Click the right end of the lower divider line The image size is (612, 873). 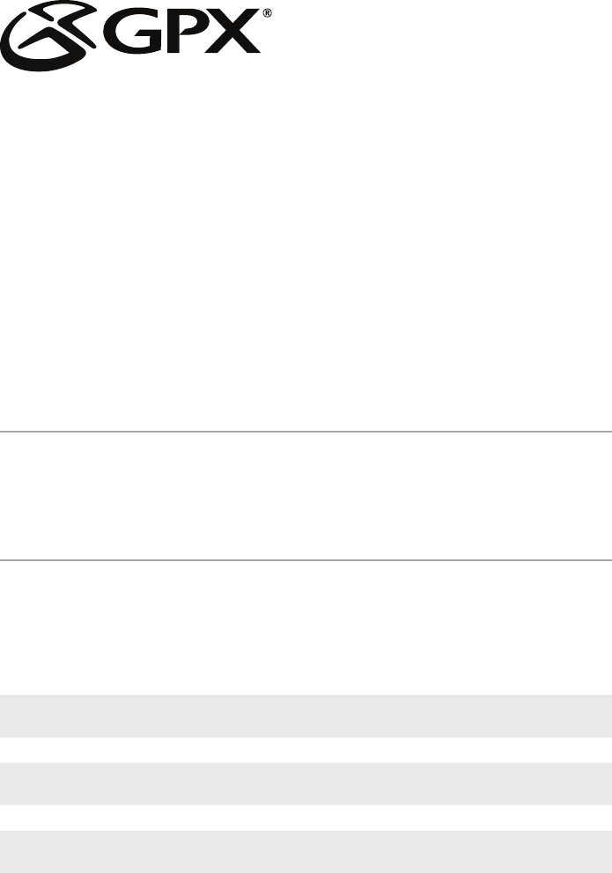(607, 559)
